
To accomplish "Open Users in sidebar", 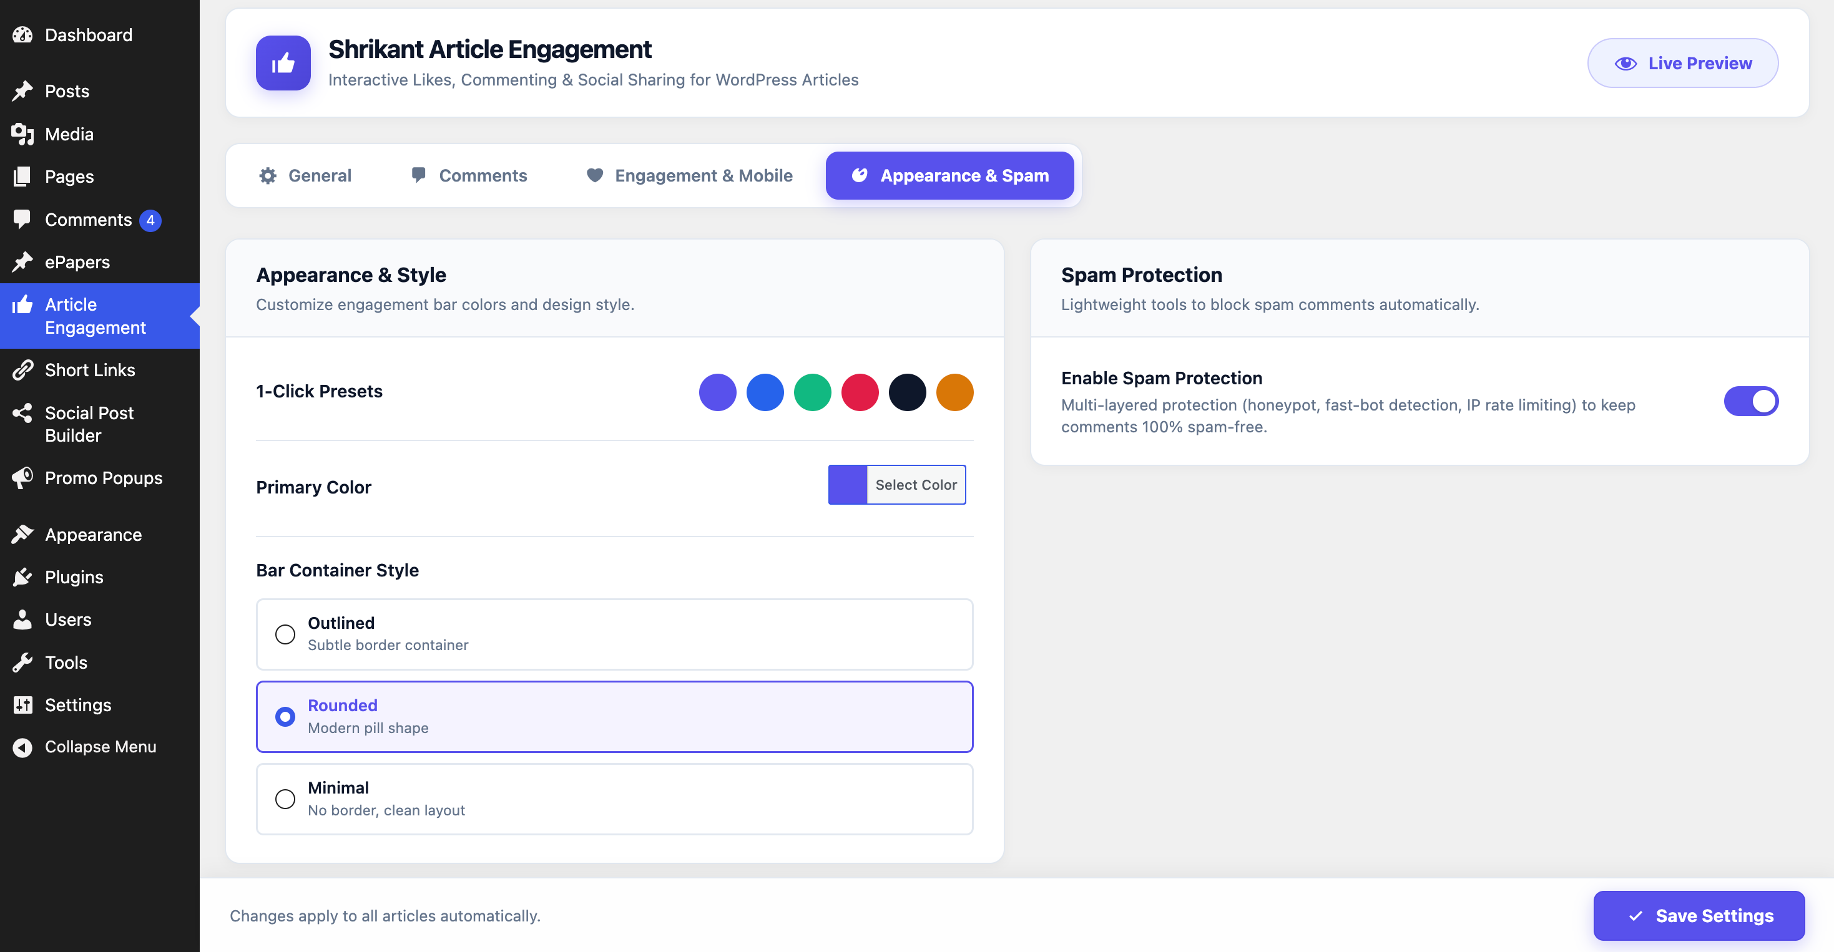I will tap(100, 619).
